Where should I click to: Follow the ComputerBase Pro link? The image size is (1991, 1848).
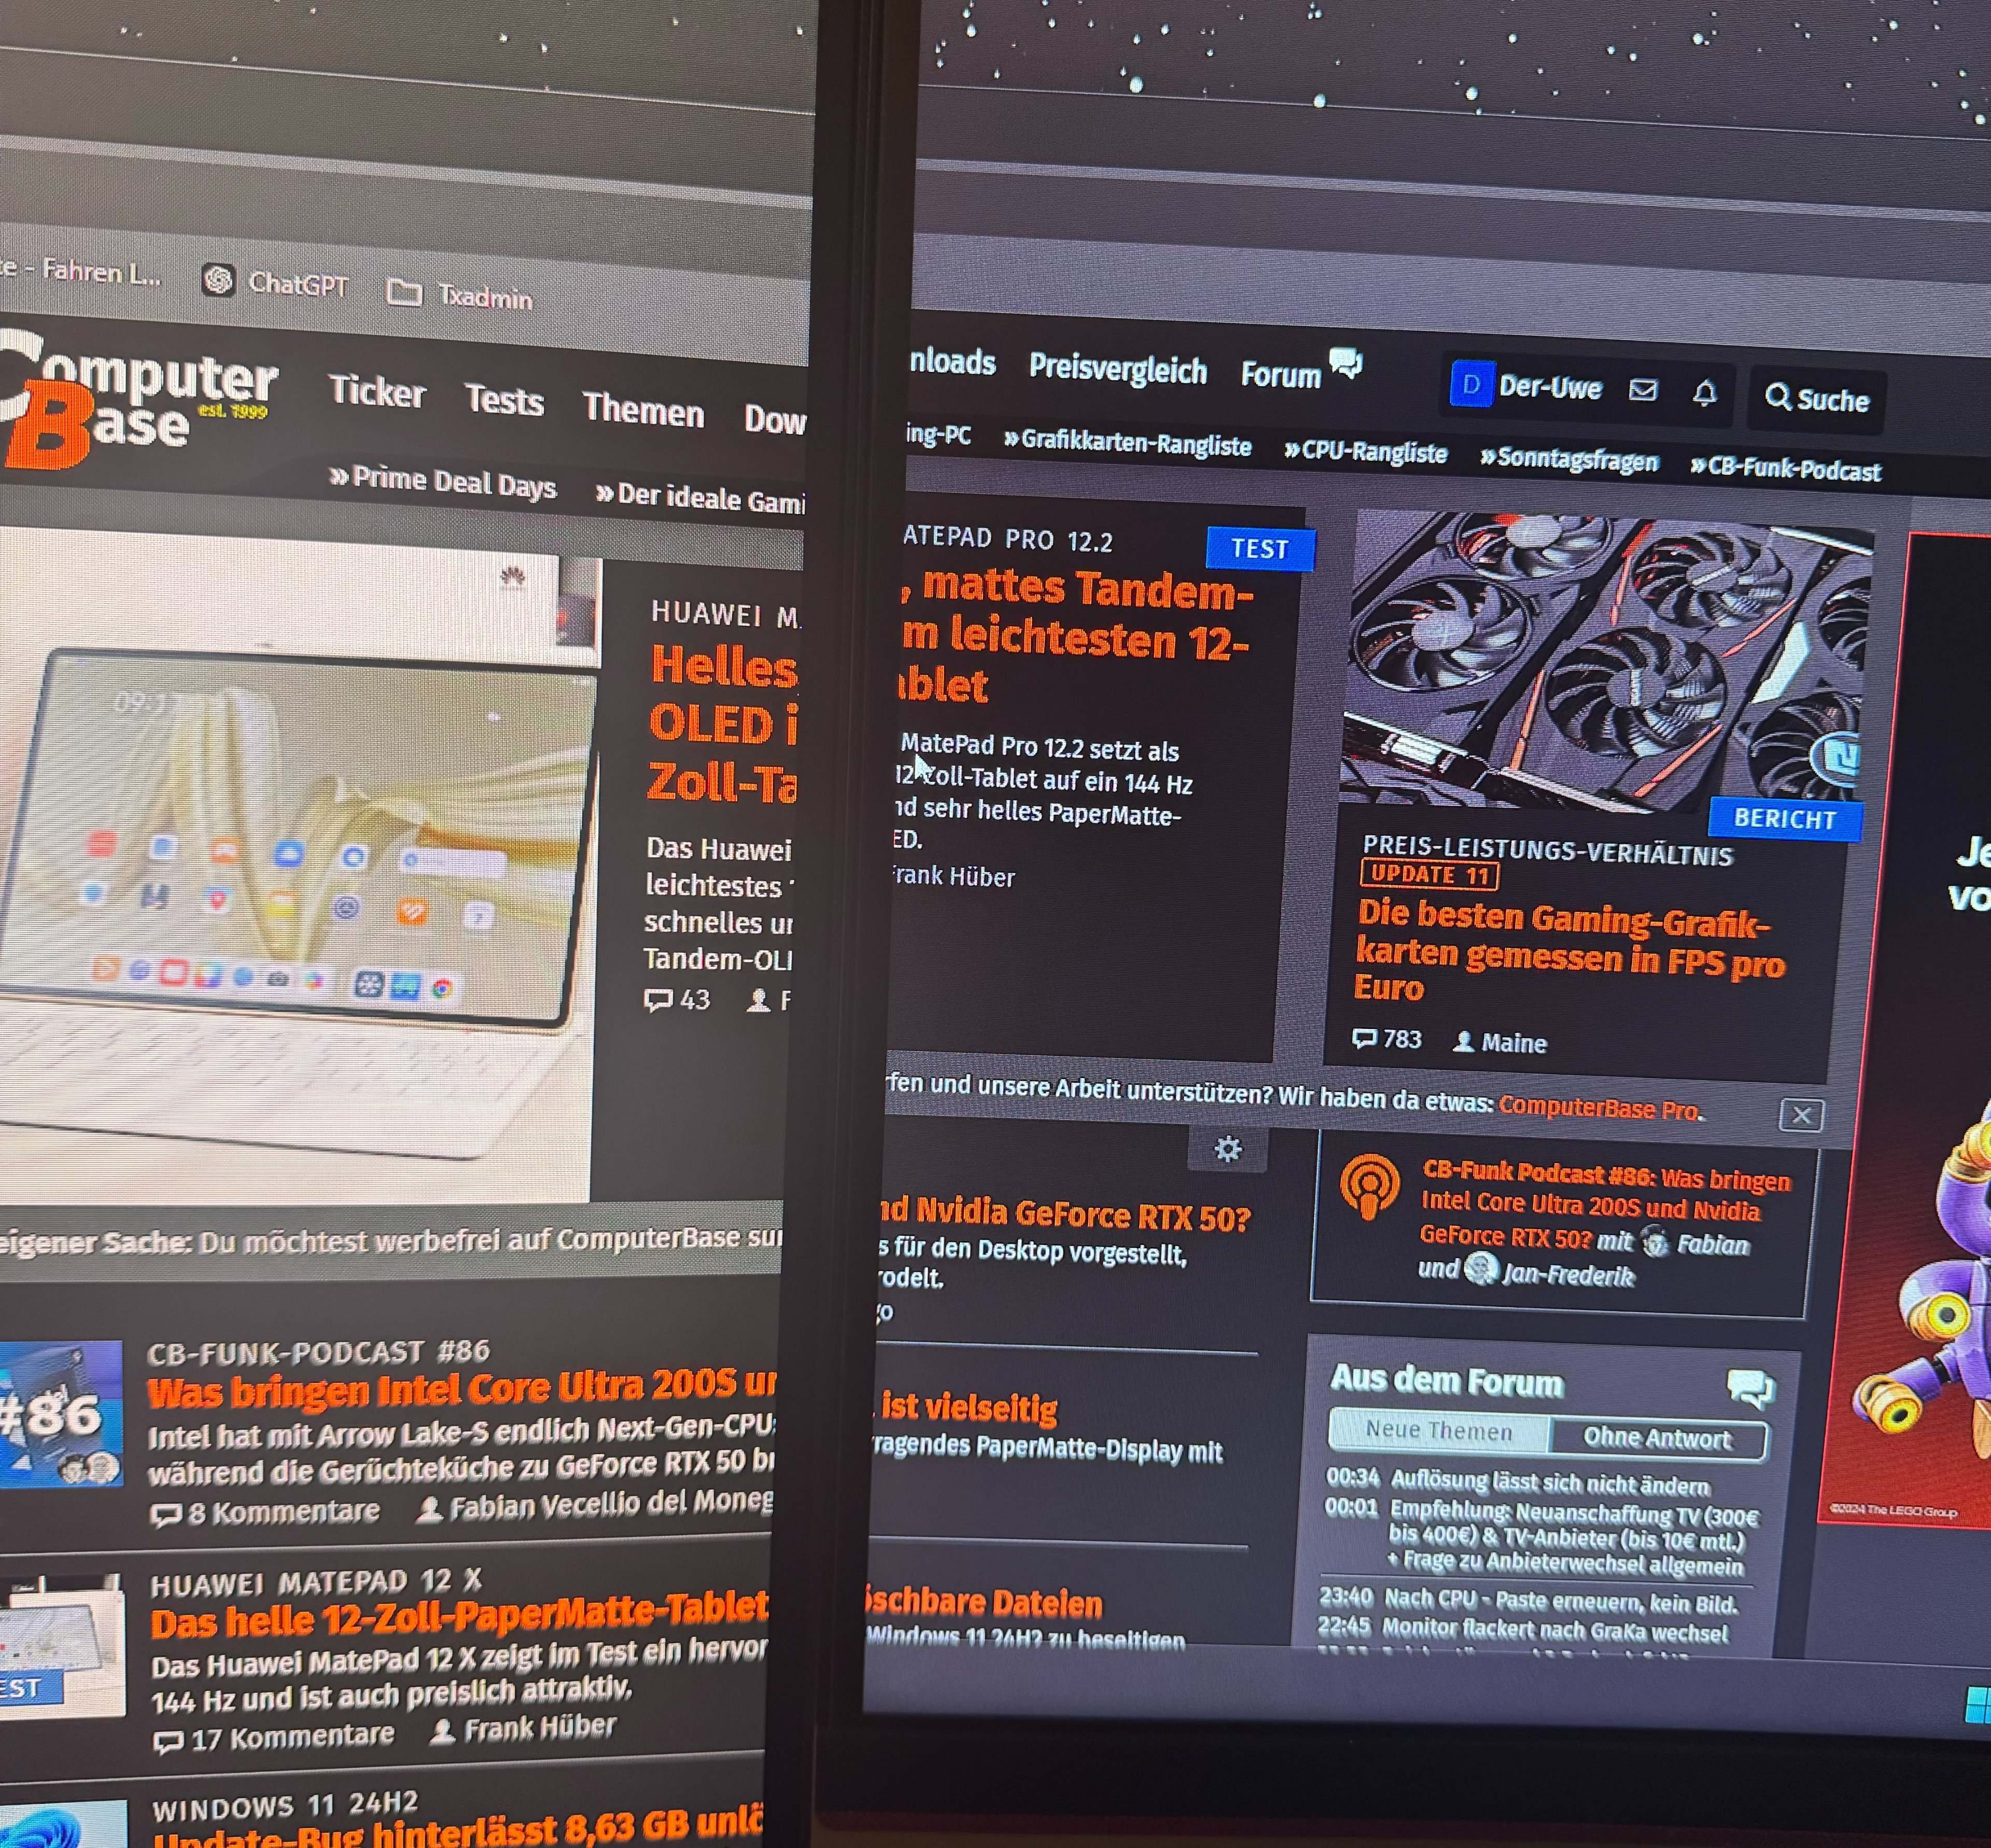1597,1107
